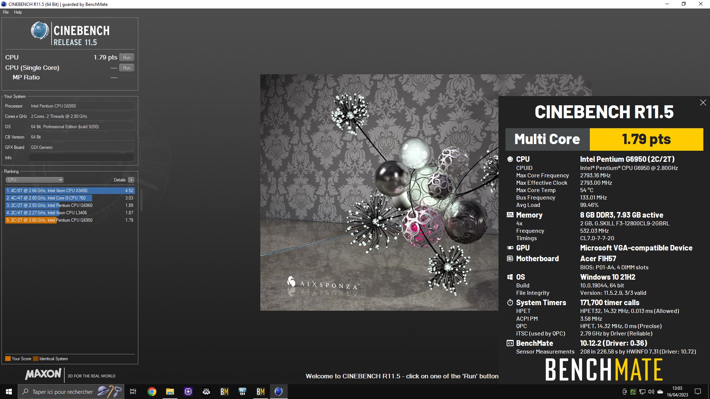Click the Info input field
The height and width of the screenshot is (399, 710).
click(81, 158)
